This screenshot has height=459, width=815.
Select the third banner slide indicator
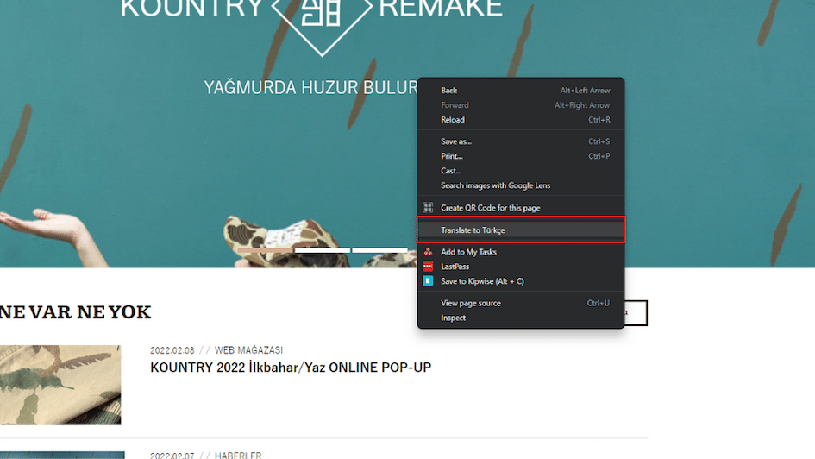tap(380, 250)
